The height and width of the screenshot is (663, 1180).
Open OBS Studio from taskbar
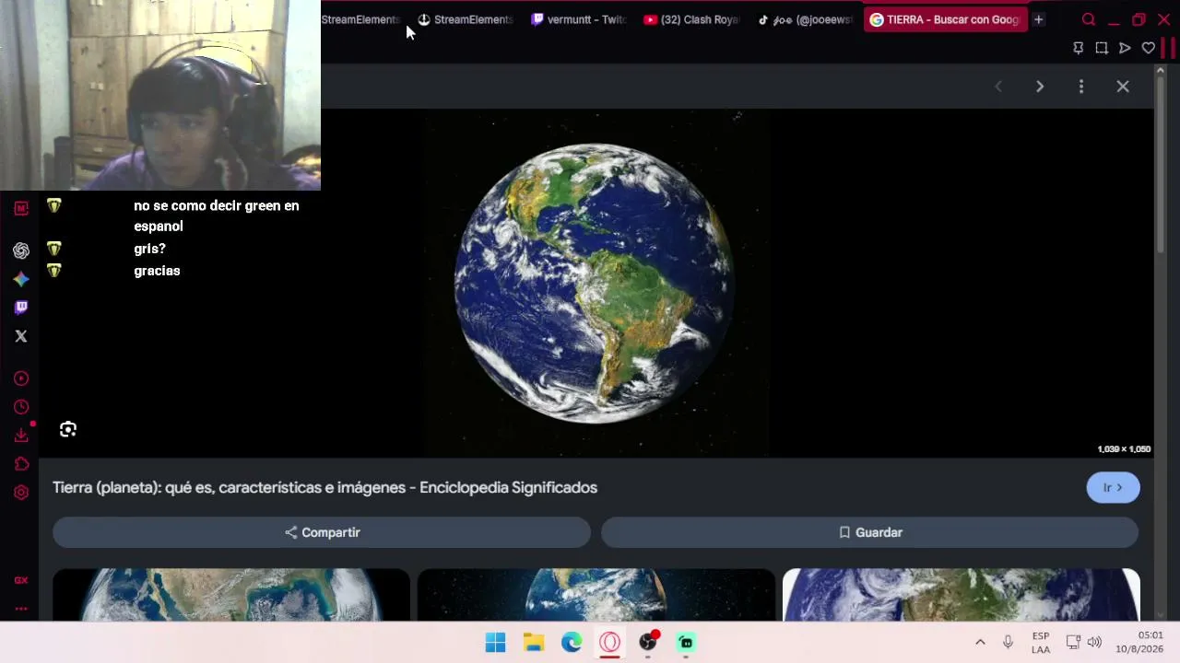(648, 643)
